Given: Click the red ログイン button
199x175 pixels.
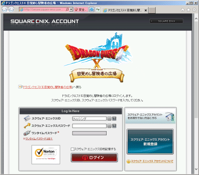Looking at the screenshot, I should [94, 157].
